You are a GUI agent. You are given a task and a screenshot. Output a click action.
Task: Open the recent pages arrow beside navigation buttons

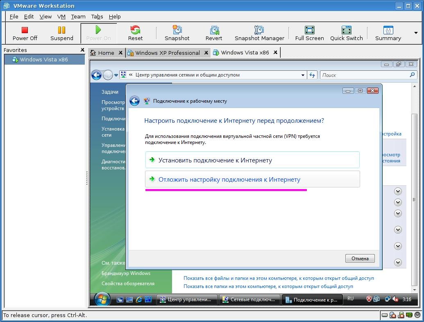coord(116,75)
